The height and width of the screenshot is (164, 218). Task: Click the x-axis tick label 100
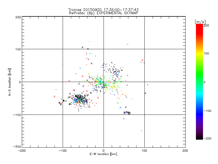pyautogui.click(x=144, y=151)
